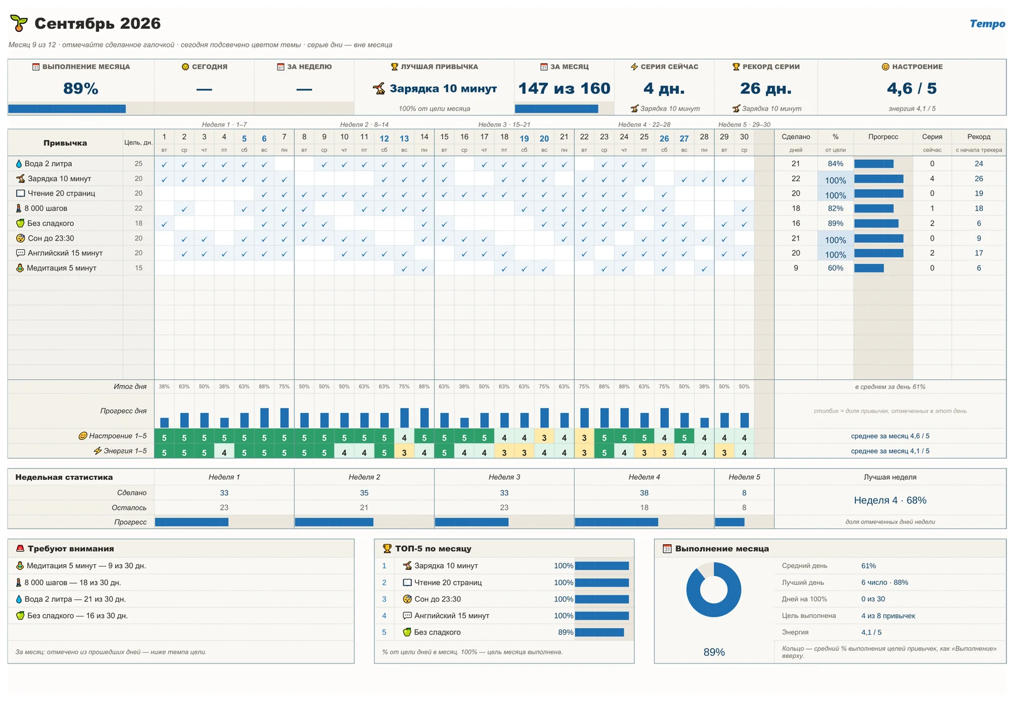Toggle 8 000 шагов checkmark on day 2
1014x701 pixels.
pos(184,209)
